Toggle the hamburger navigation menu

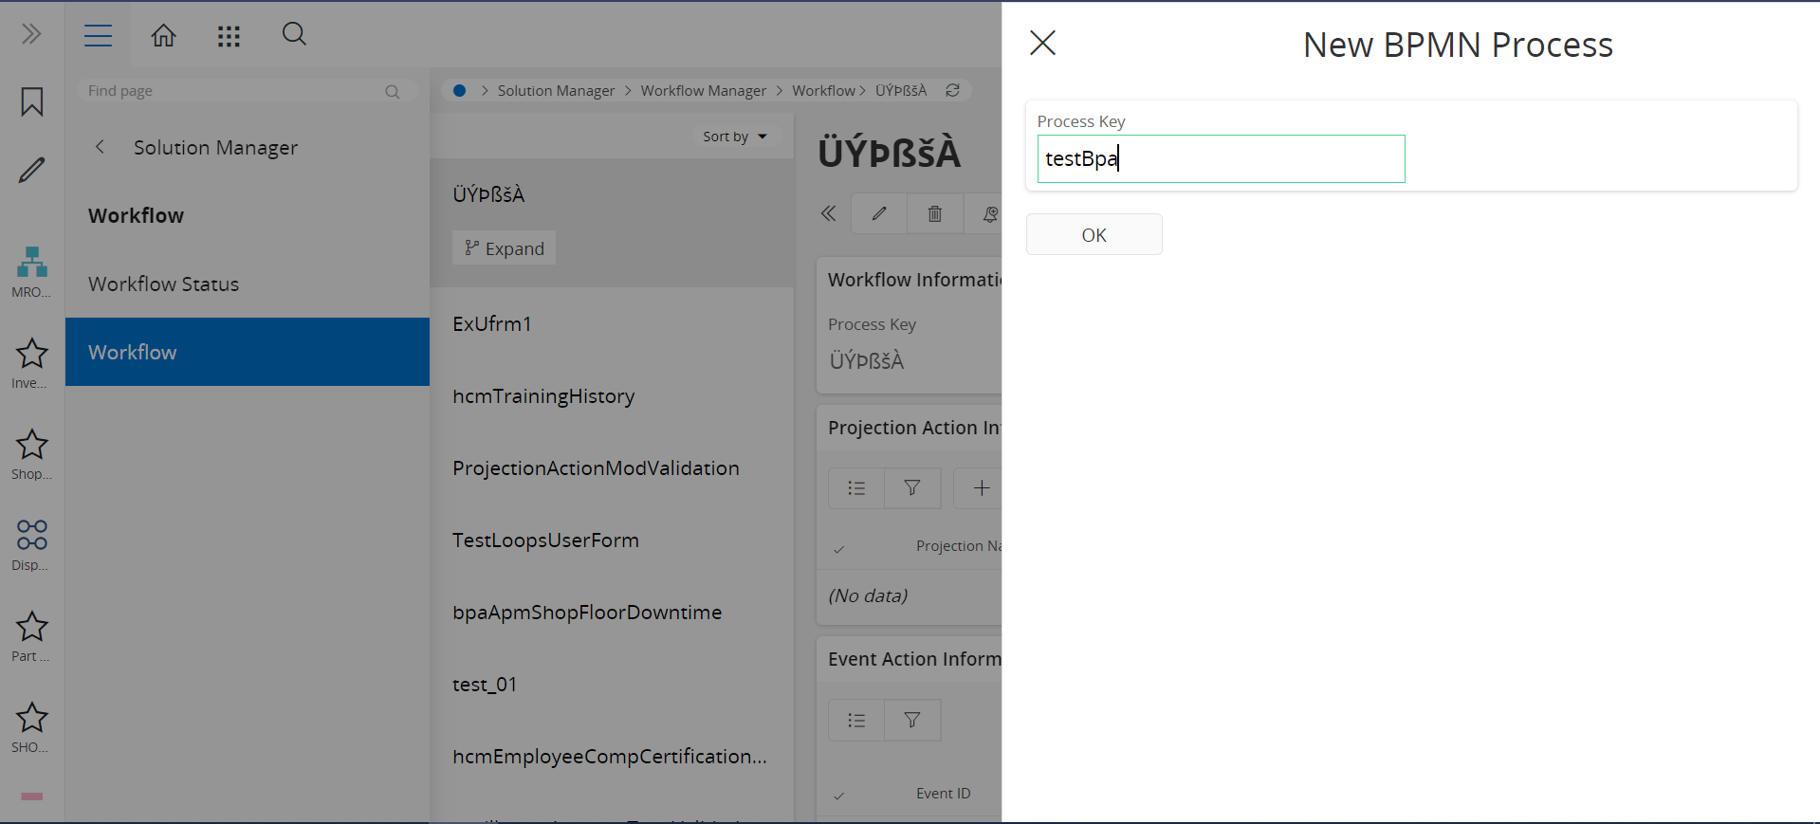(98, 36)
